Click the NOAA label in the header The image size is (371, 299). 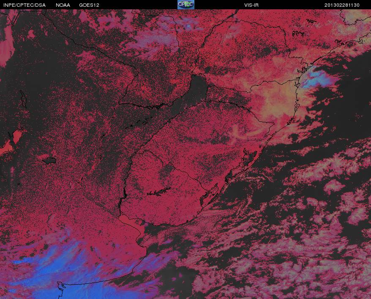pyautogui.click(x=63, y=5)
